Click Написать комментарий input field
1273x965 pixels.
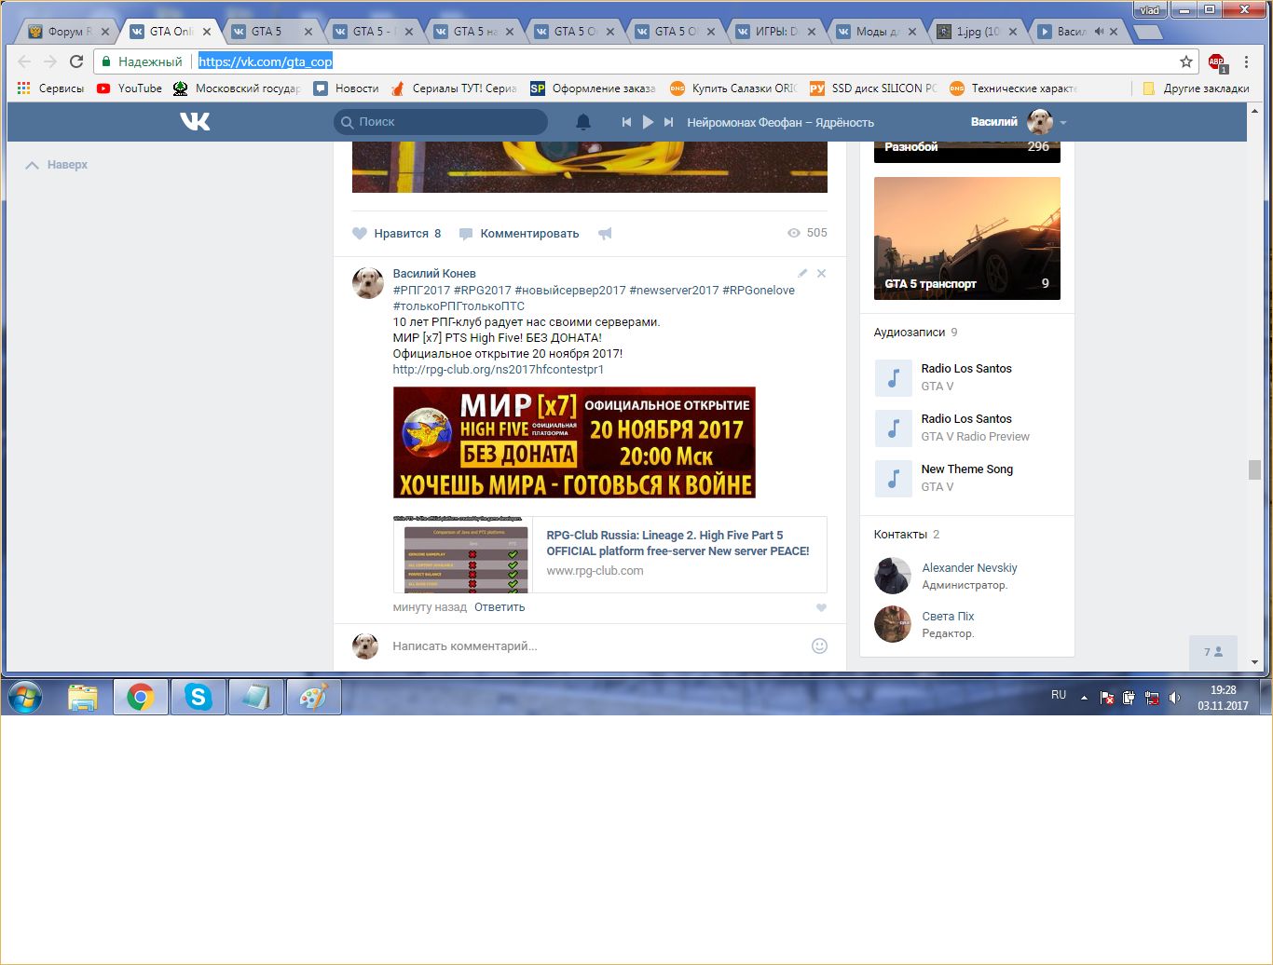[x=596, y=646]
